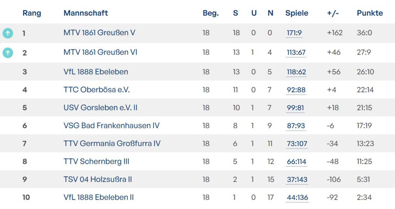Open MTV 1861 Greußen V team page
This screenshot has height=209, width=395.
[99, 33]
